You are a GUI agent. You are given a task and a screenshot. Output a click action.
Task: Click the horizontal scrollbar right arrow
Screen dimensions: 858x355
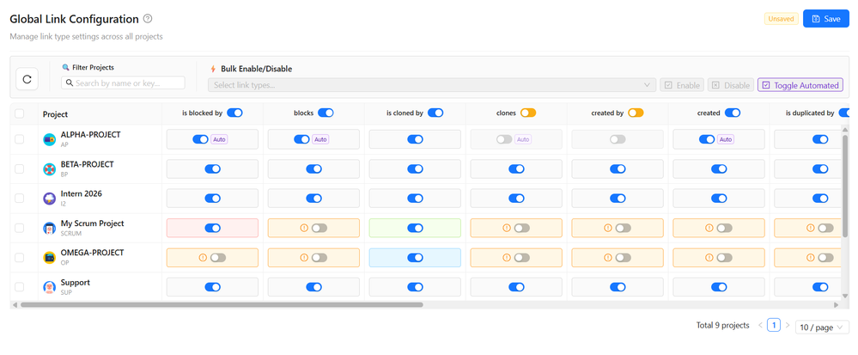pos(837,304)
